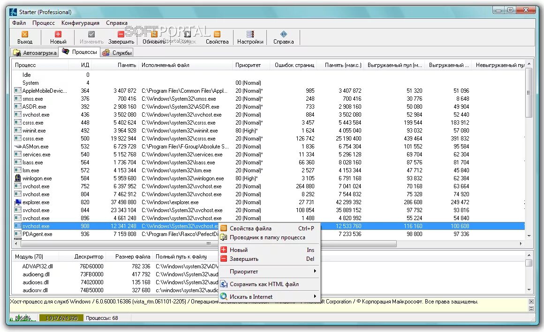Select the audiosrv.dll module
544x332 pixels.
pyautogui.click(x=35, y=290)
